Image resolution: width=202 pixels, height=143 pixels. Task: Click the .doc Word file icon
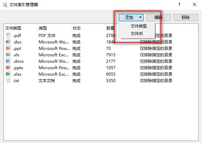[x=8, y=42]
